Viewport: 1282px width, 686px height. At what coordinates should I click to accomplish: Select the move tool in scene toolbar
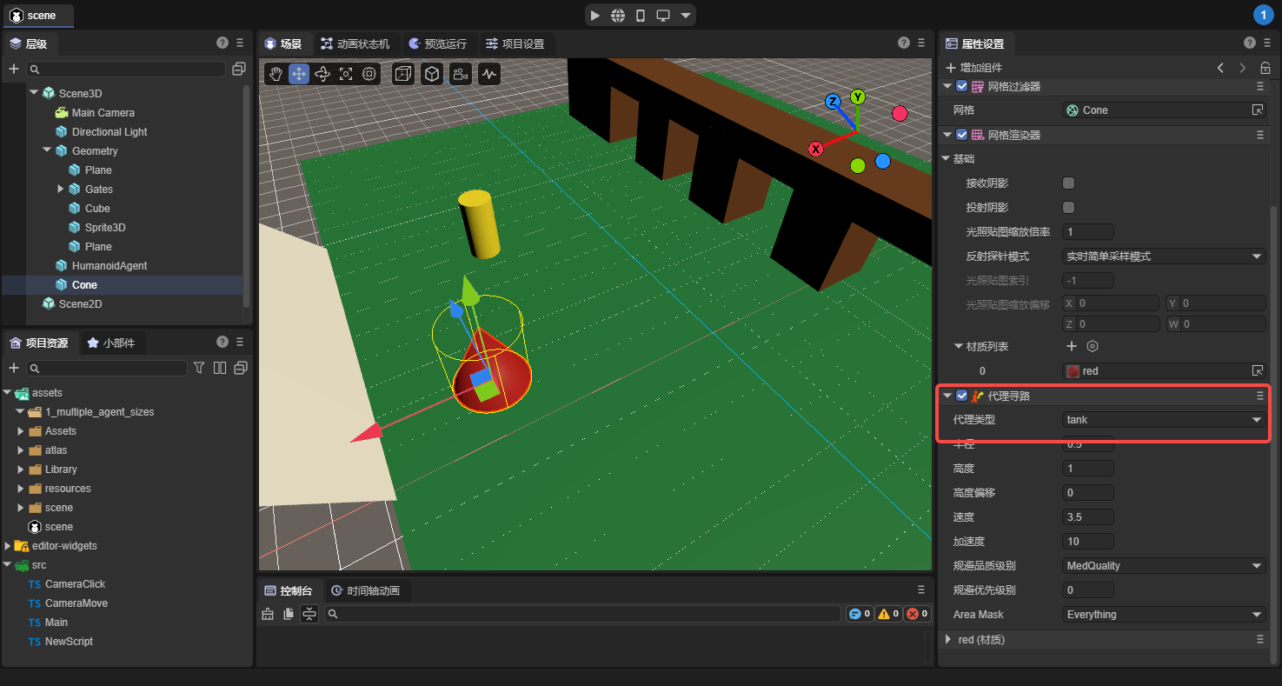(x=299, y=74)
